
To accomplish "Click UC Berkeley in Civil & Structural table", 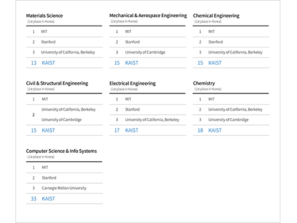I will tap(68, 109).
